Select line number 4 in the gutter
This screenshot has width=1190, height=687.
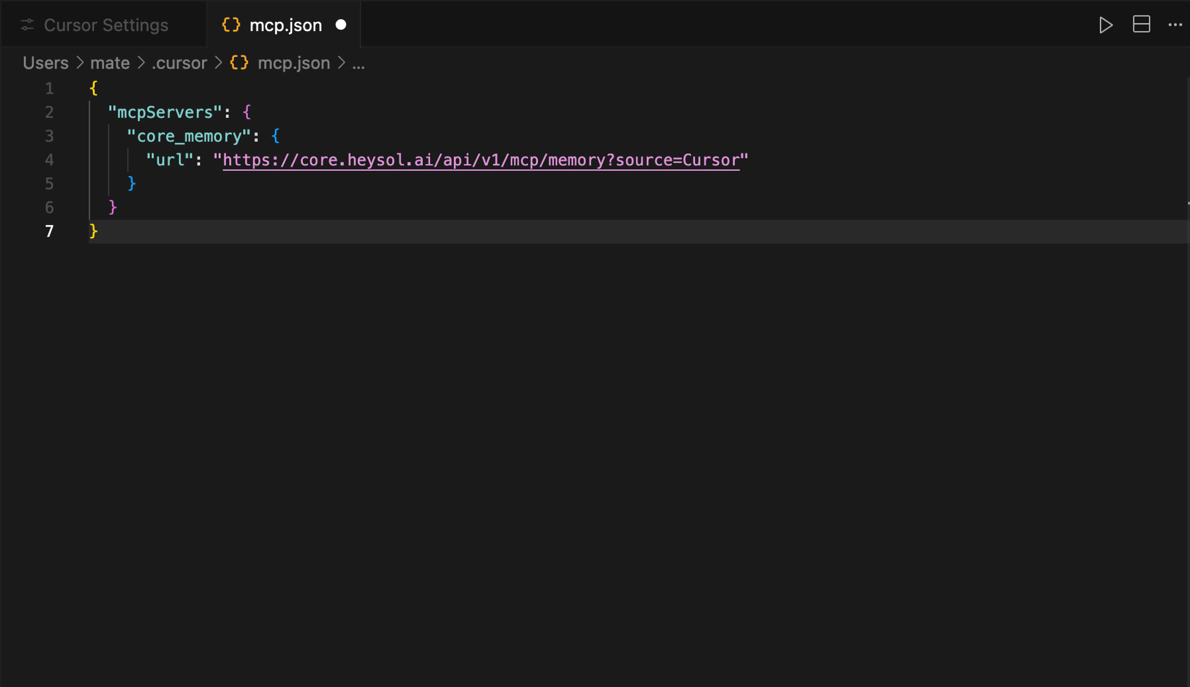(49, 160)
